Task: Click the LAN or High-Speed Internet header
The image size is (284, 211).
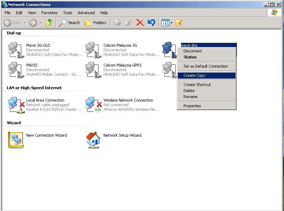Action: 34,88
